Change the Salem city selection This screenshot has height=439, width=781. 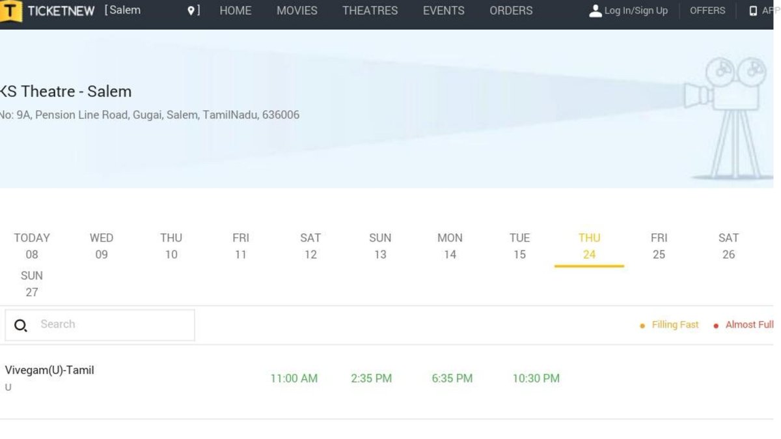124,10
